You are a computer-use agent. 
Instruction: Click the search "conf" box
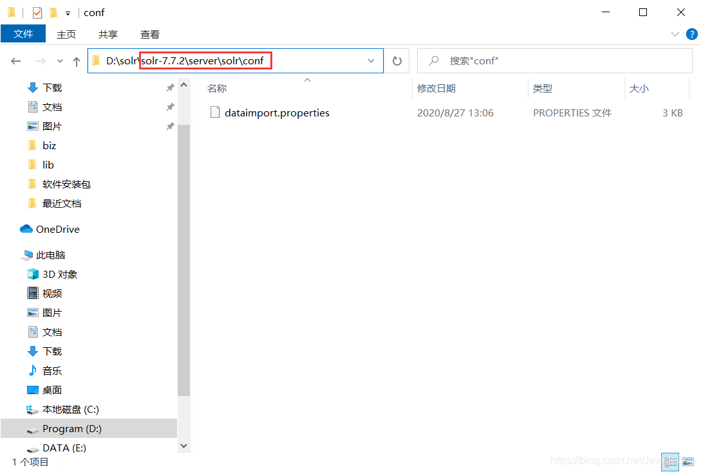pyautogui.click(x=554, y=60)
